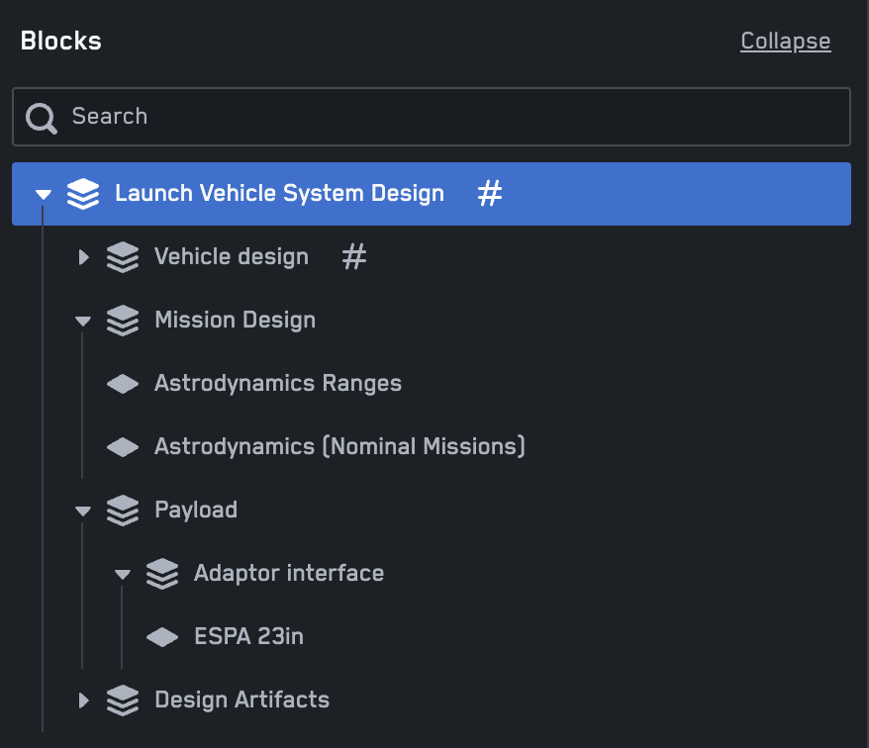Open Astrodynamics (Nominal Missions) block
869x748 pixels.
pos(339,446)
